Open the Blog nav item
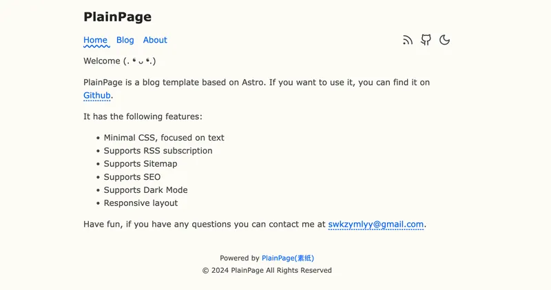551x290 pixels. [x=125, y=40]
